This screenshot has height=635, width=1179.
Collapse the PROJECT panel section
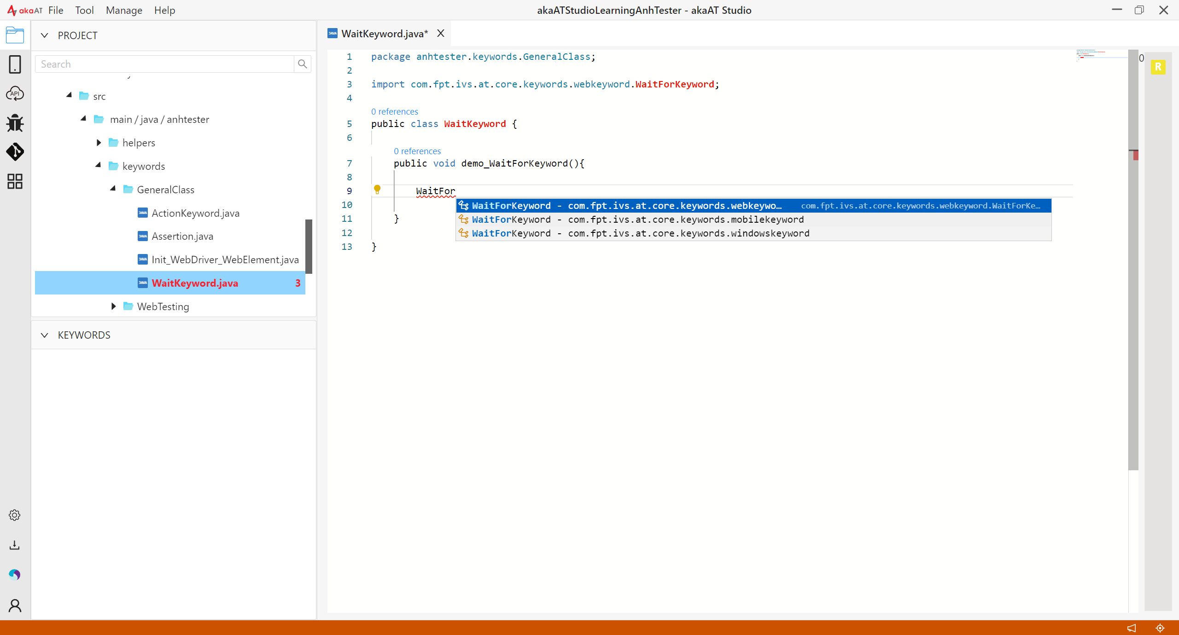pyautogui.click(x=44, y=35)
